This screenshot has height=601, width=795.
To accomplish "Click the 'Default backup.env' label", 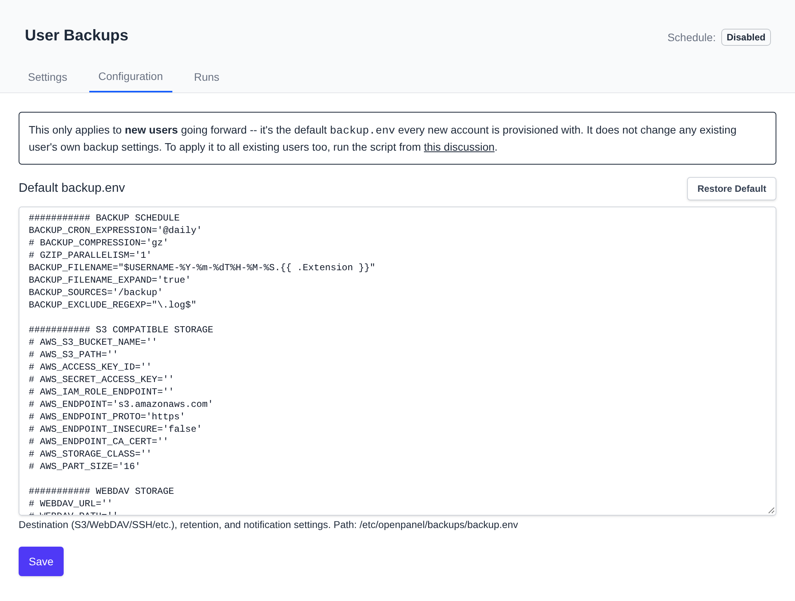I will (x=72, y=188).
